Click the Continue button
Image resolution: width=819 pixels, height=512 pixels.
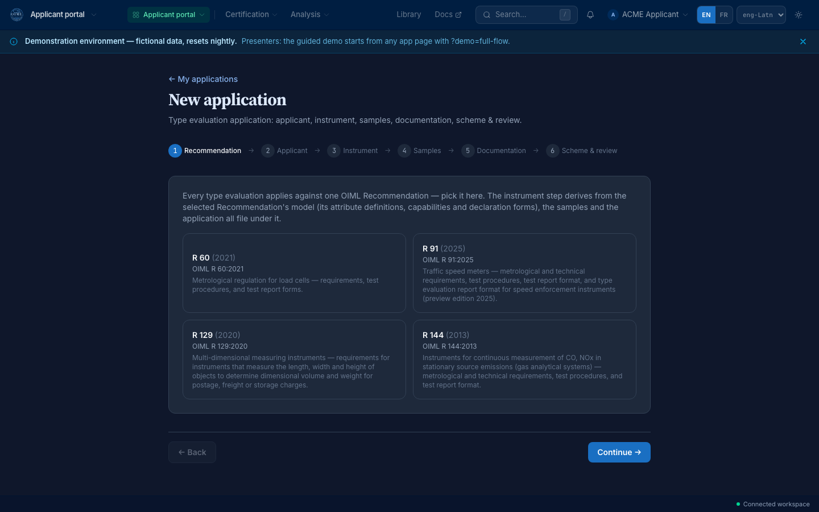619,452
